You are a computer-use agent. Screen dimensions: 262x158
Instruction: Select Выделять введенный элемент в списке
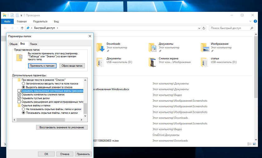point(23,87)
